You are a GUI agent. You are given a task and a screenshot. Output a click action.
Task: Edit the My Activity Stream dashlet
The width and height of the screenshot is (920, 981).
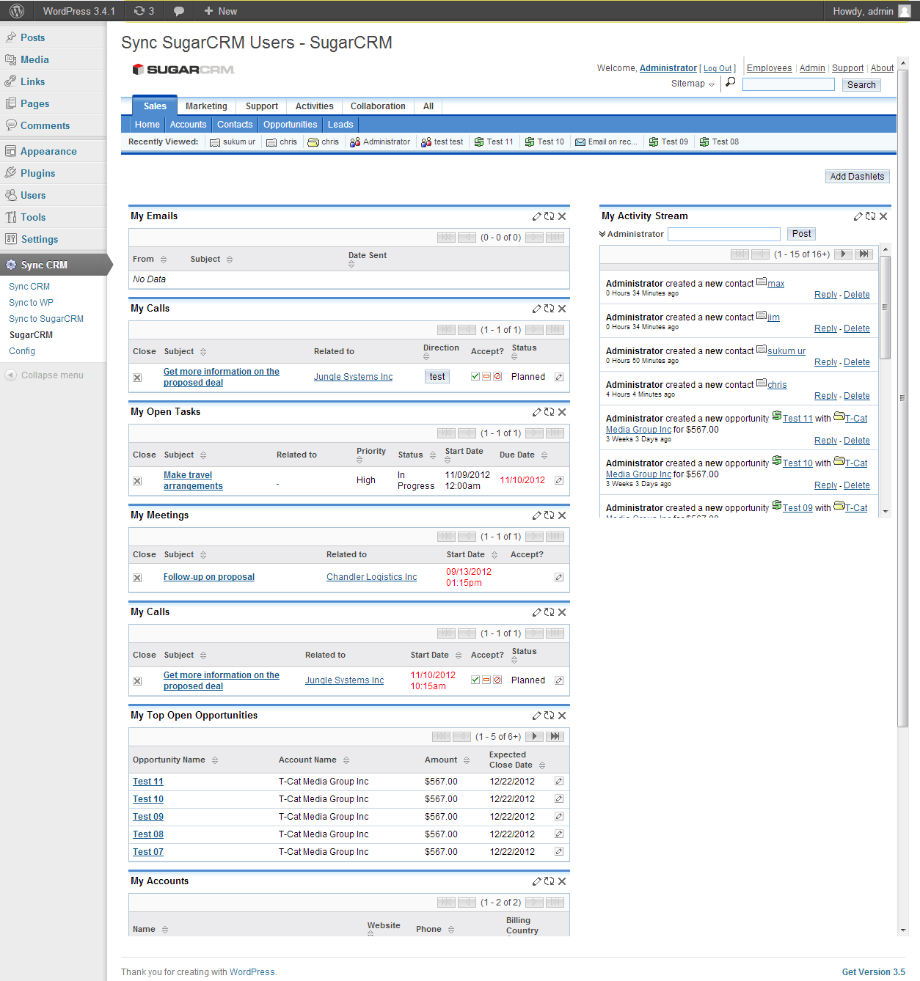[858, 216]
